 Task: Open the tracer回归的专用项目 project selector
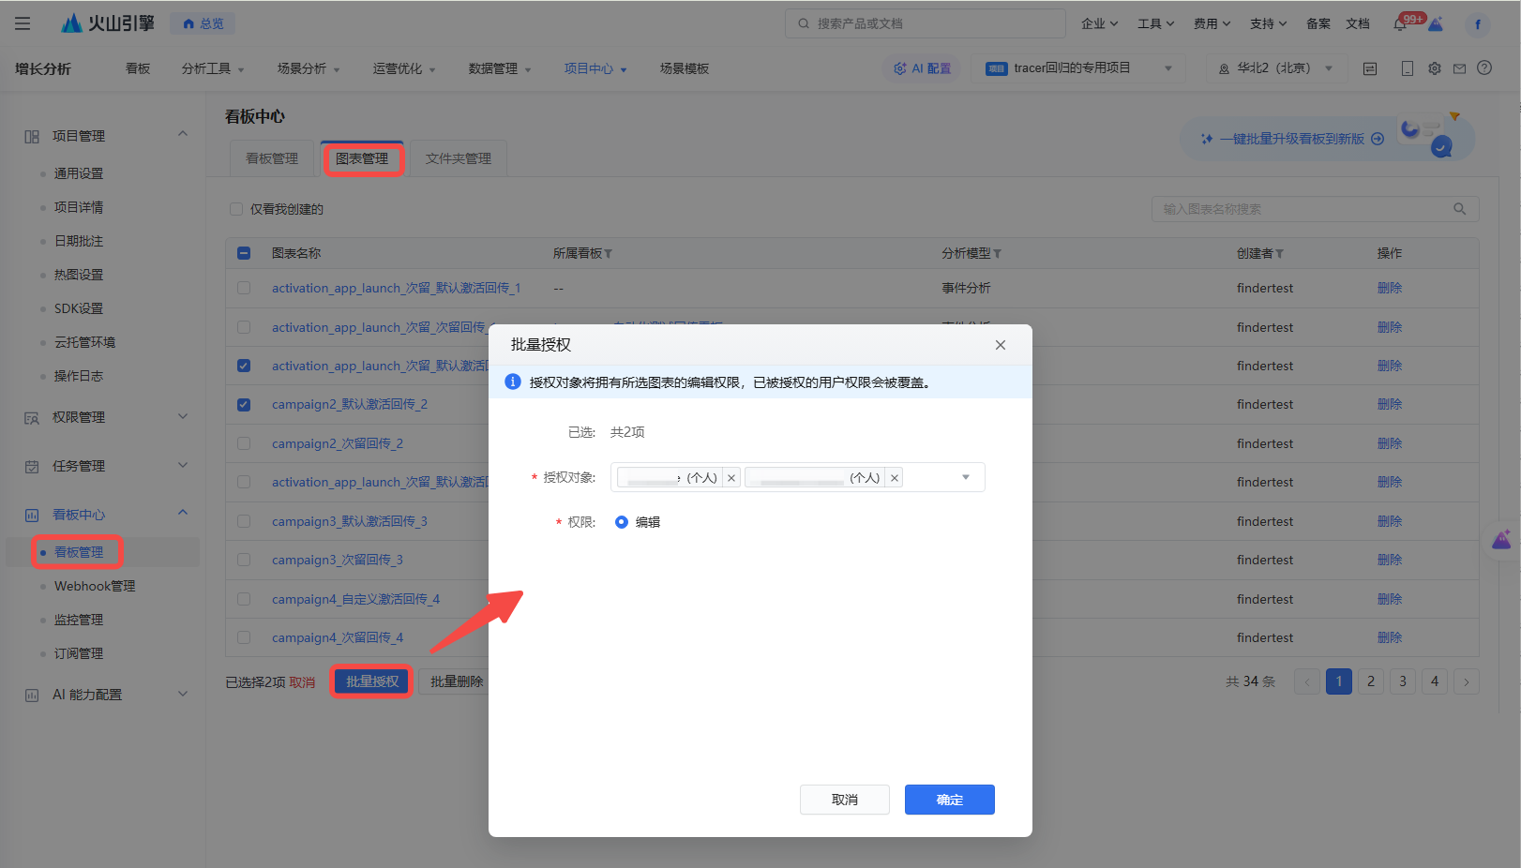tap(1078, 68)
